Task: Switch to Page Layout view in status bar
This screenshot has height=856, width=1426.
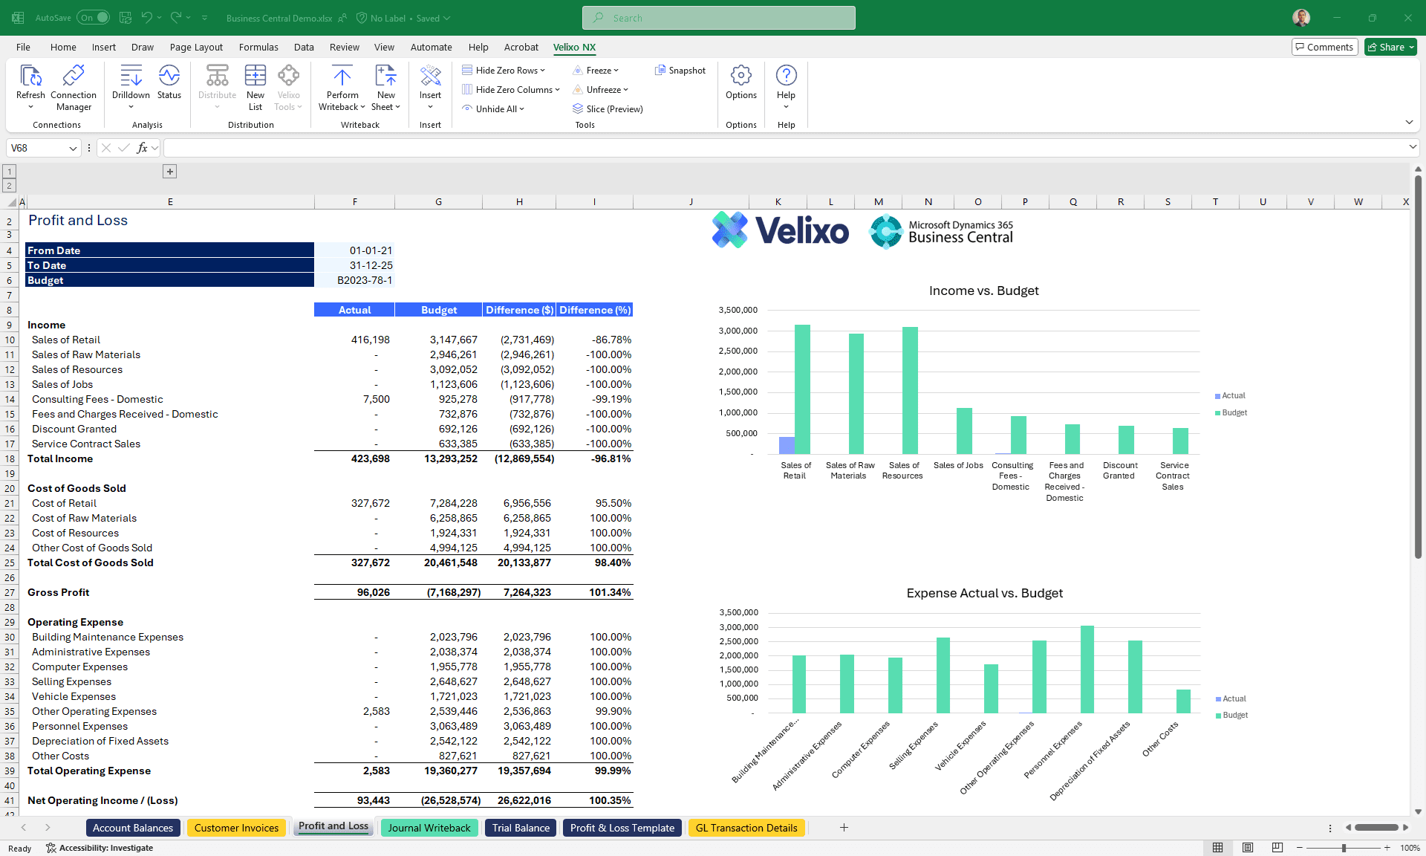Action: pyautogui.click(x=1248, y=848)
